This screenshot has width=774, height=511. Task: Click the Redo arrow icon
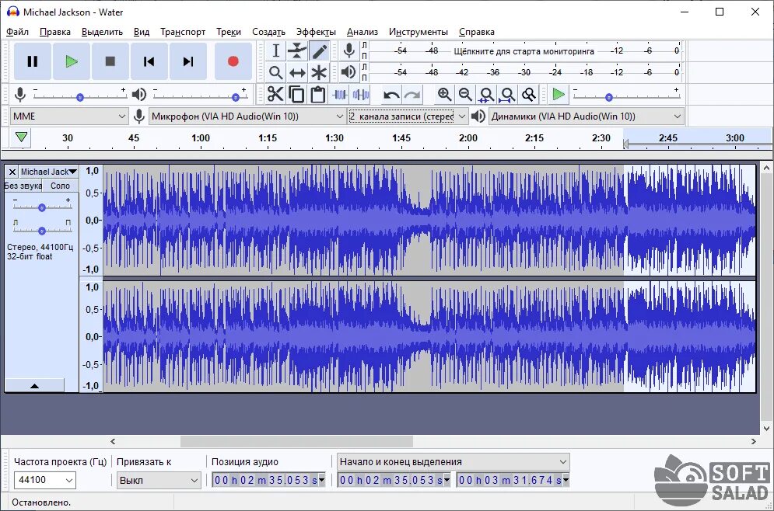(x=412, y=94)
